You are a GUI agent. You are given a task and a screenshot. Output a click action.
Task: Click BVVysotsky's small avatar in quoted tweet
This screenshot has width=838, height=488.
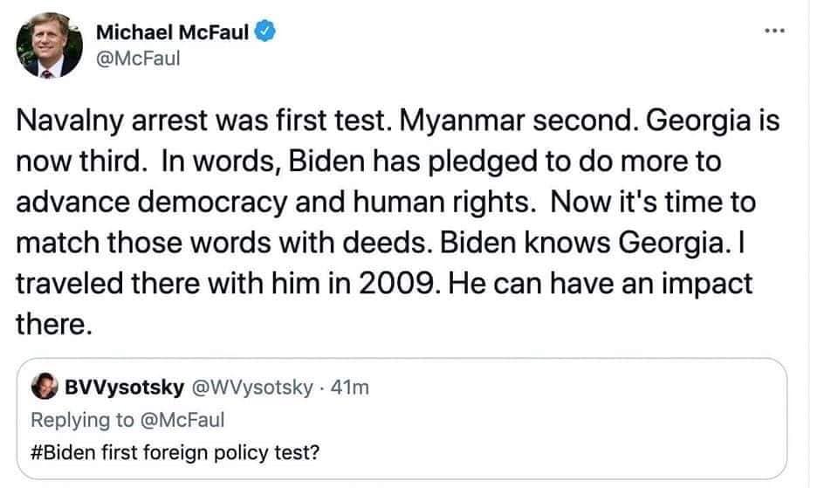click(40, 387)
